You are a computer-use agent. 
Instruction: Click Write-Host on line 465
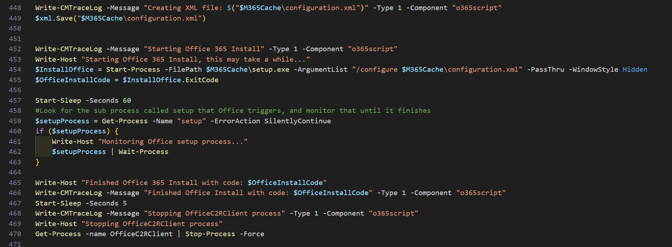point(56,183)
